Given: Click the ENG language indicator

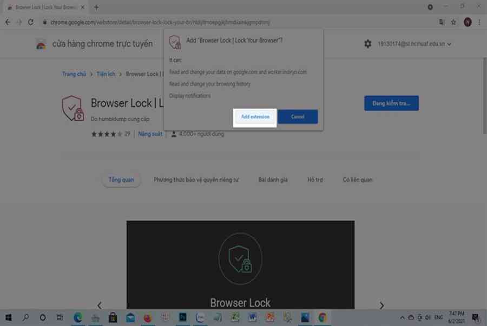Looking at the screenshot, I should coord(438,317).
